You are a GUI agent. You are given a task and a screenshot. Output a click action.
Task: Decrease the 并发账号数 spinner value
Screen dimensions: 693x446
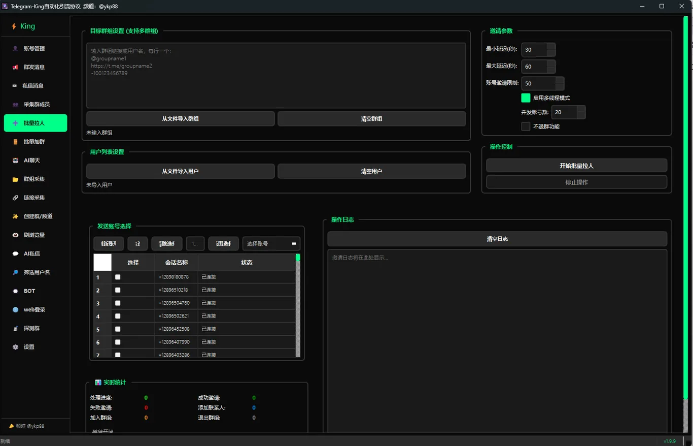[581, 115]
